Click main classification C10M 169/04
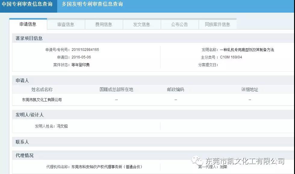 [x=231, y=57]
